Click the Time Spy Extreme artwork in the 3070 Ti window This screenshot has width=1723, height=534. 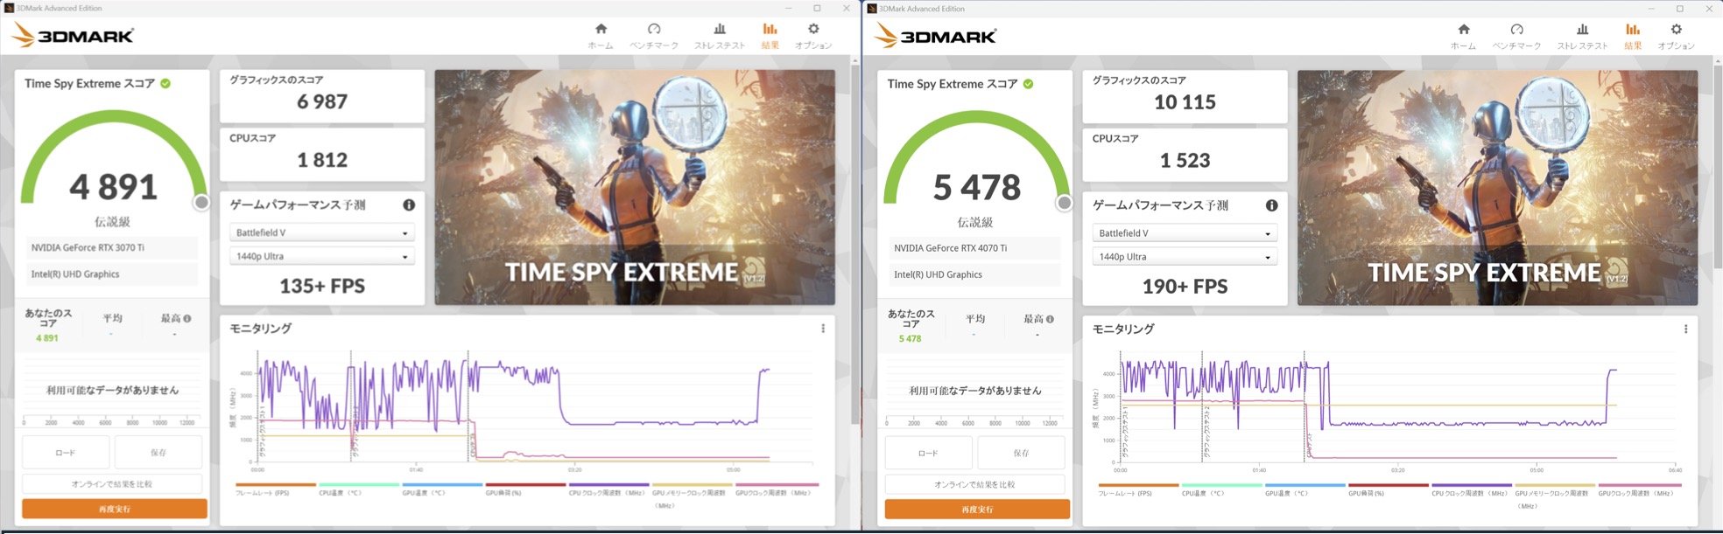point(635,187)
